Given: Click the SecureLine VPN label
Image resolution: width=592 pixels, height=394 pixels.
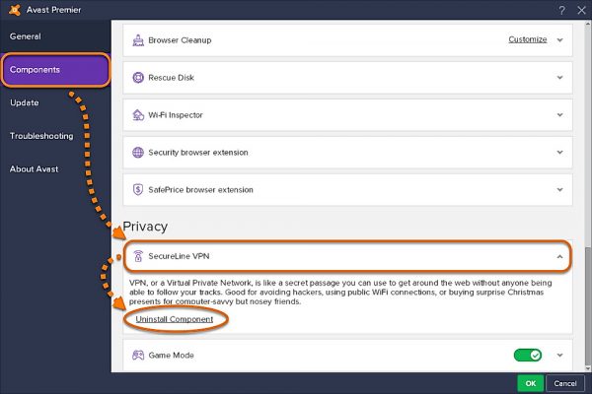Looking at the screenshot, I should point(179,256).
